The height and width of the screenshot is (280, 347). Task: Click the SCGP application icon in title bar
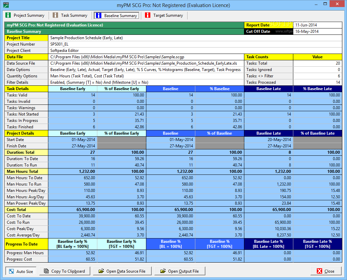(x=6, y=5)
